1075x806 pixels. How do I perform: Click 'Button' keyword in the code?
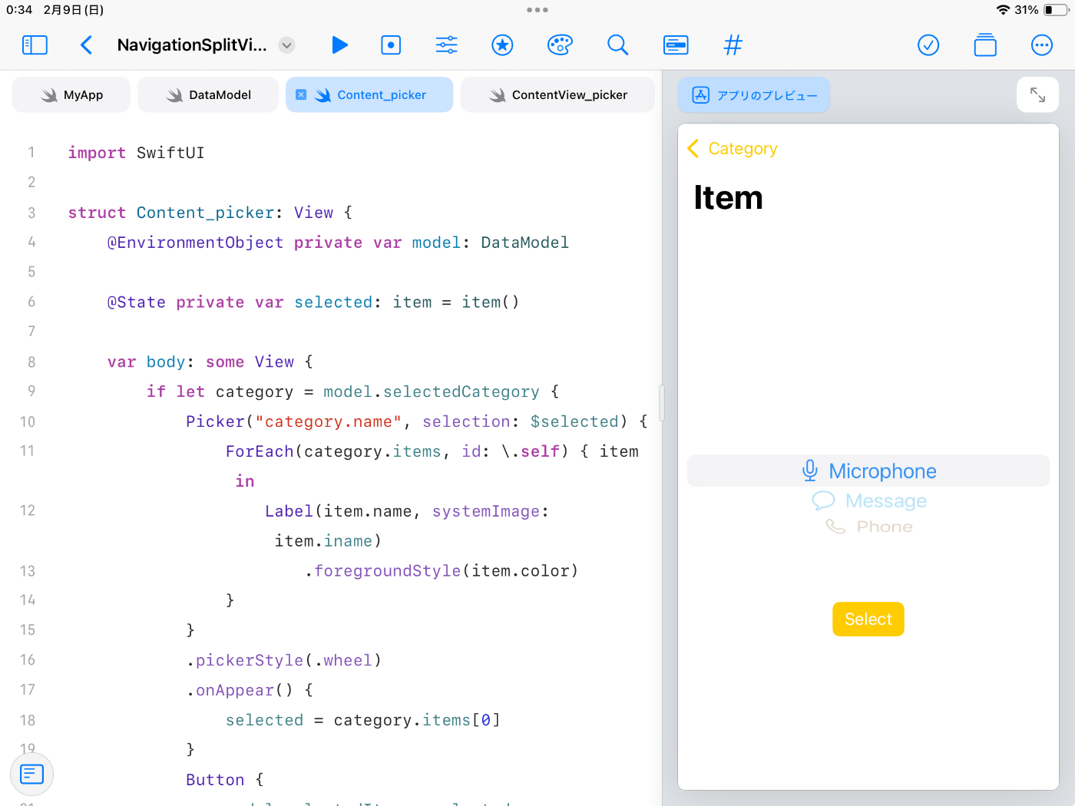215,780
